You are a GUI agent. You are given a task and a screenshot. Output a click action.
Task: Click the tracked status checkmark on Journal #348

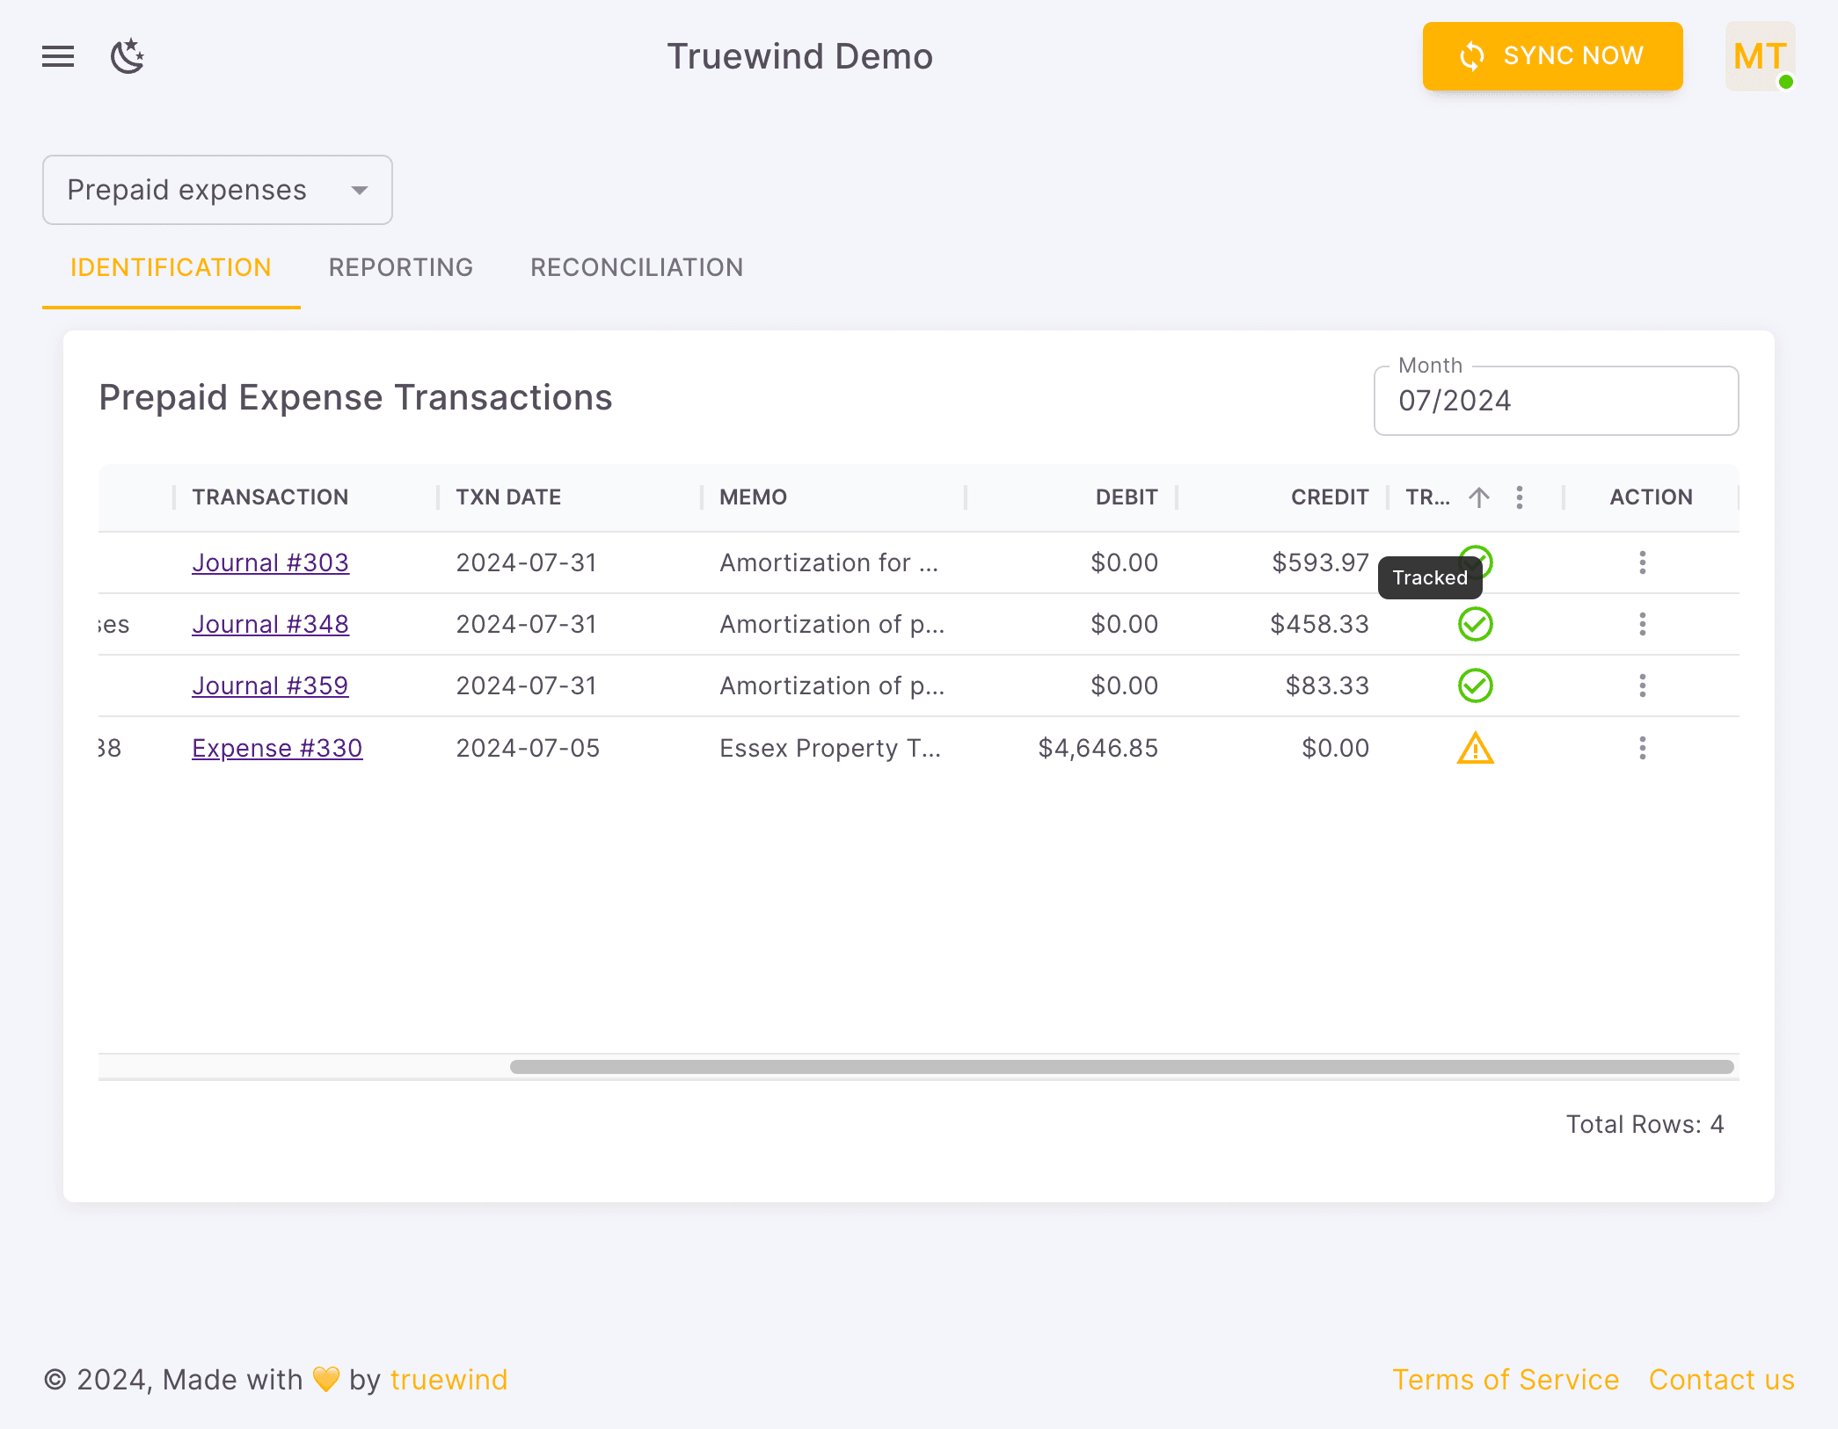[x=1476, y=624]
